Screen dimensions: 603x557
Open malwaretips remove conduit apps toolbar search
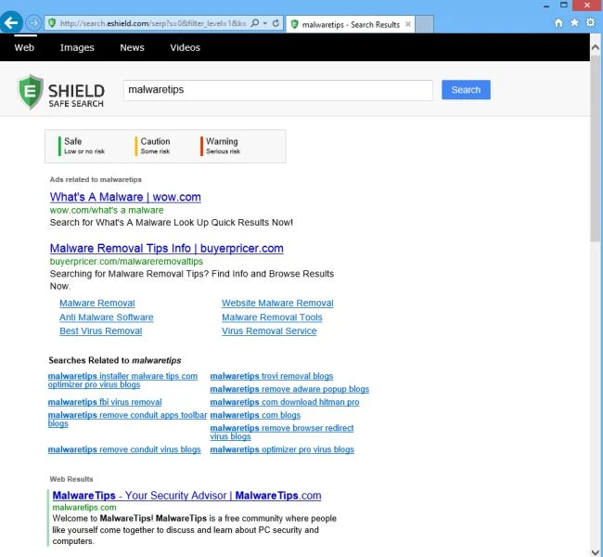(127, 420)
